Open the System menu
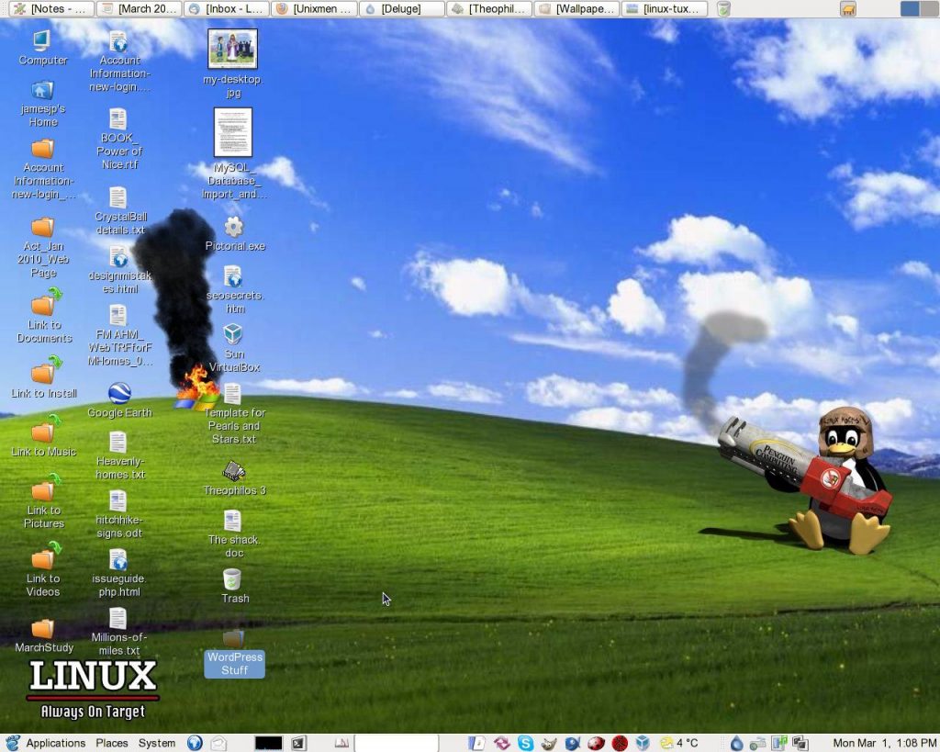The image size is (940, 752). [156, 743]
